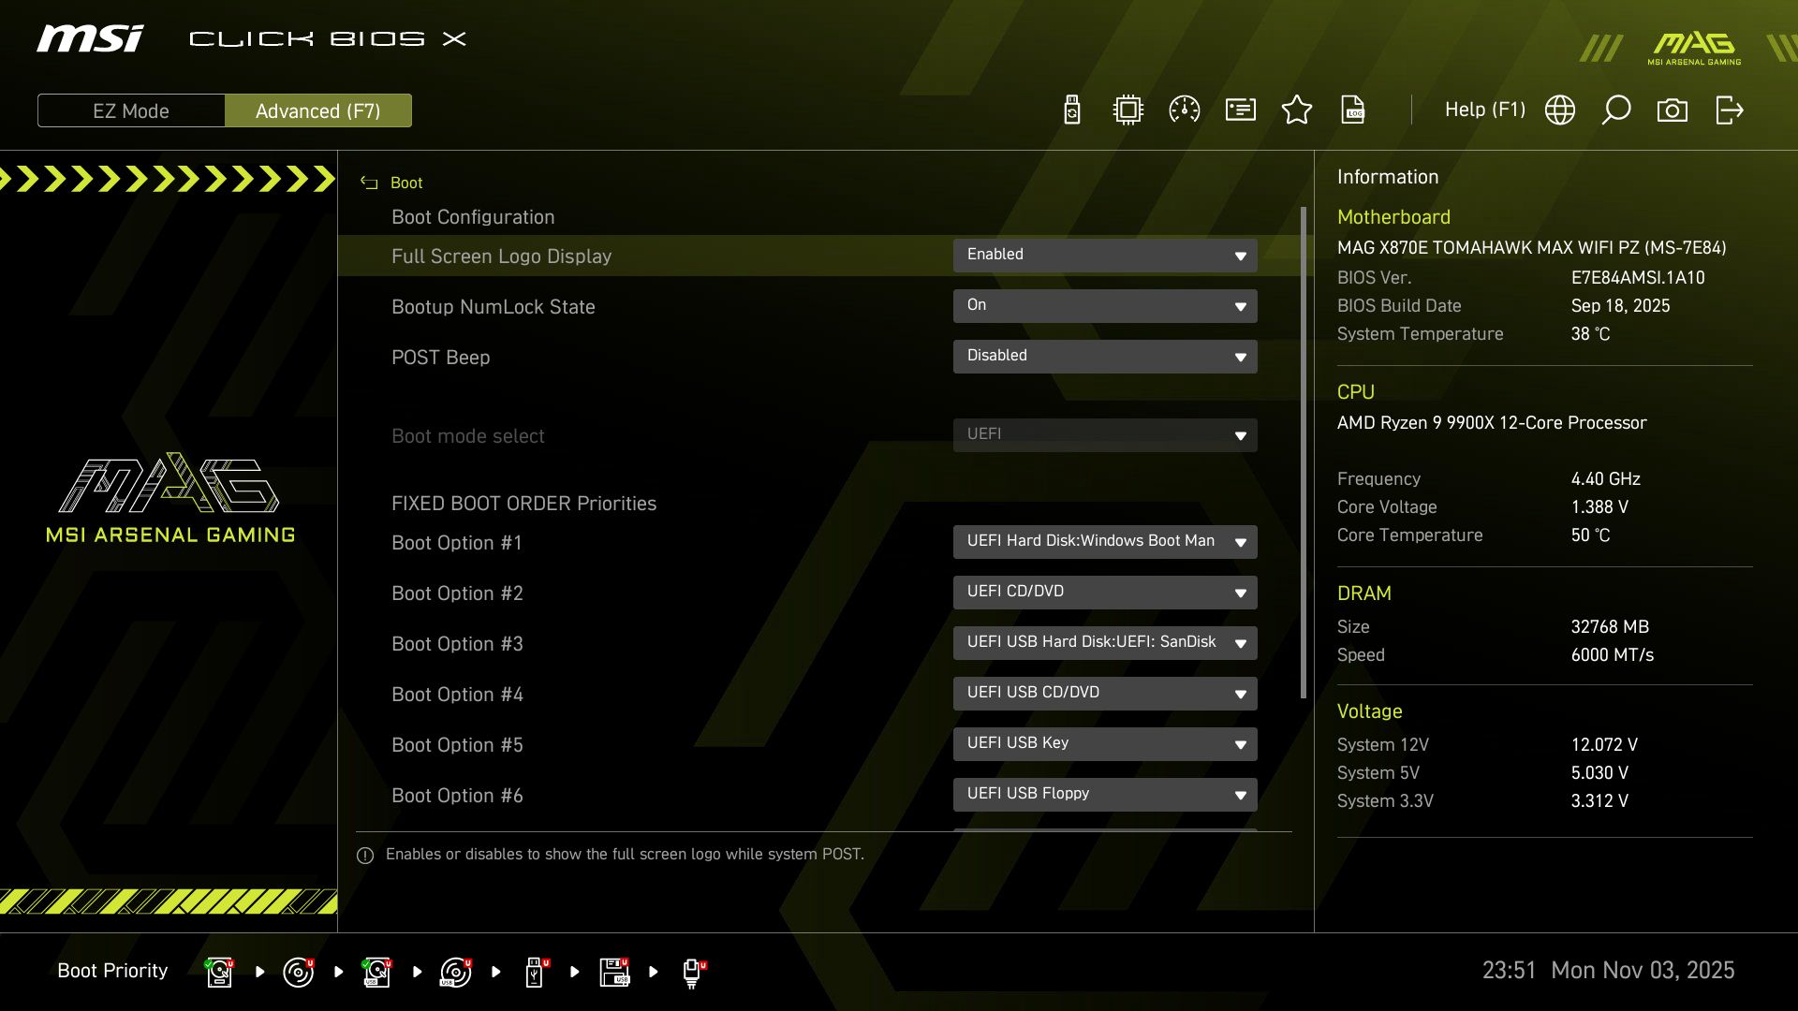
Task: Take a screenshot using the camera icon
Action: [x=1673, y=110]
